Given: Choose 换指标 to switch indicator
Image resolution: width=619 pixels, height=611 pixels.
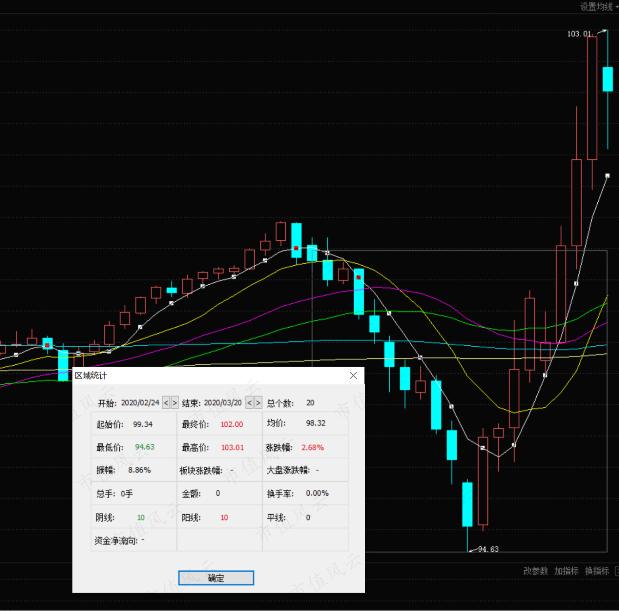Looking at the screenshot, I should click(x=597, y=571).
